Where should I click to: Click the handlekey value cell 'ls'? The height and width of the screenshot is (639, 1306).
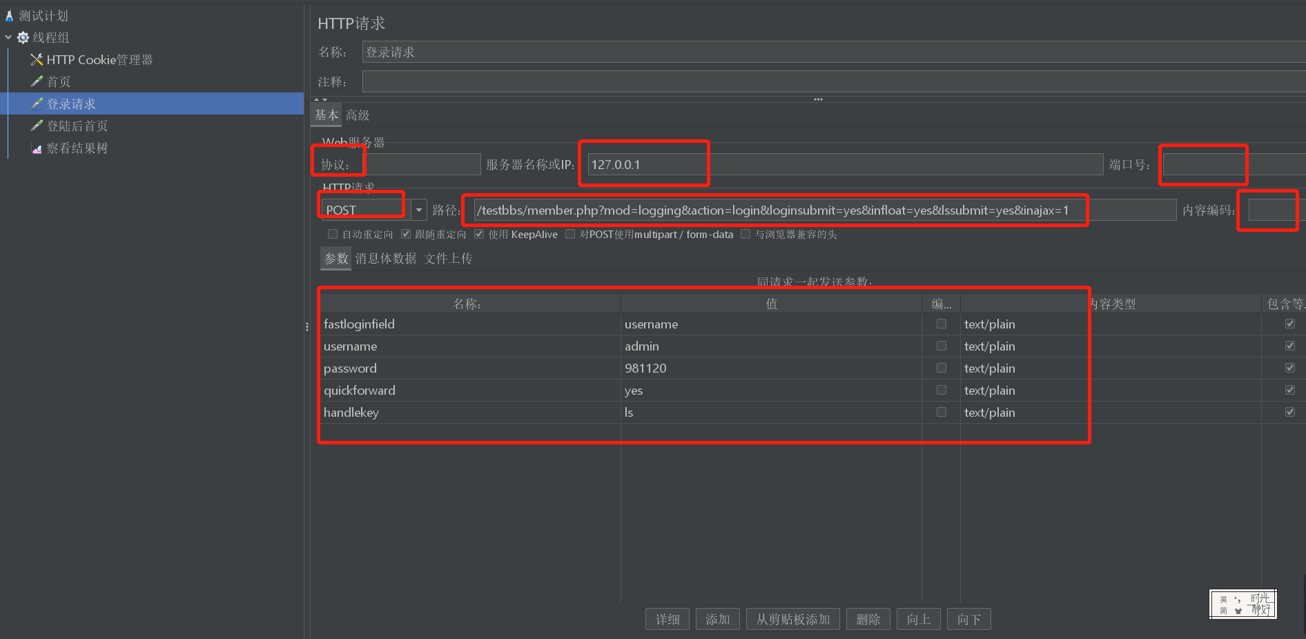tap(771, 412)
